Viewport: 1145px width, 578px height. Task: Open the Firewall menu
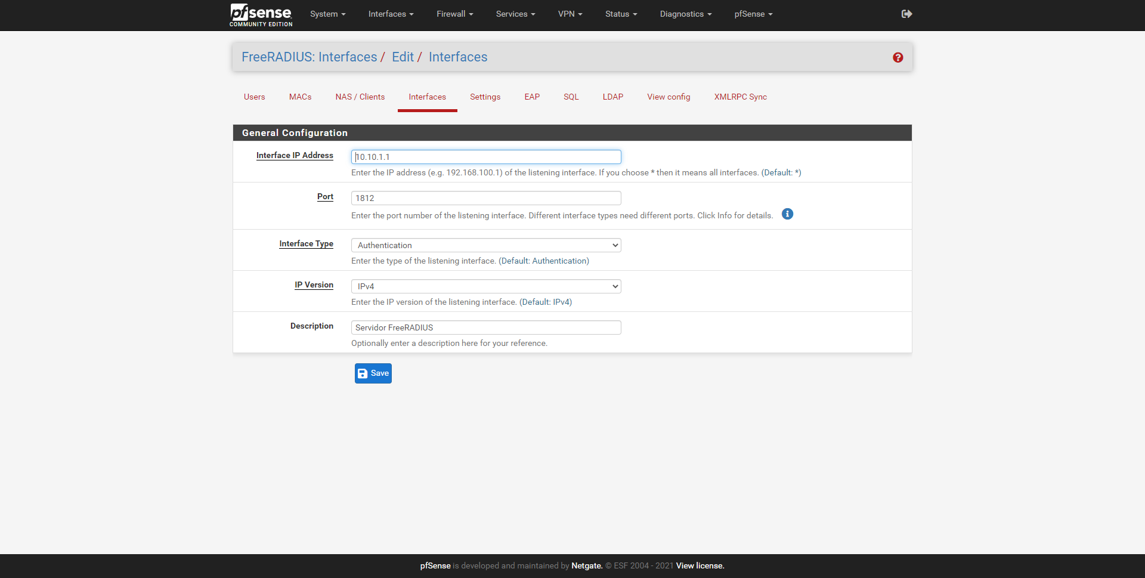pyautogui.click(x=454, y=14)
